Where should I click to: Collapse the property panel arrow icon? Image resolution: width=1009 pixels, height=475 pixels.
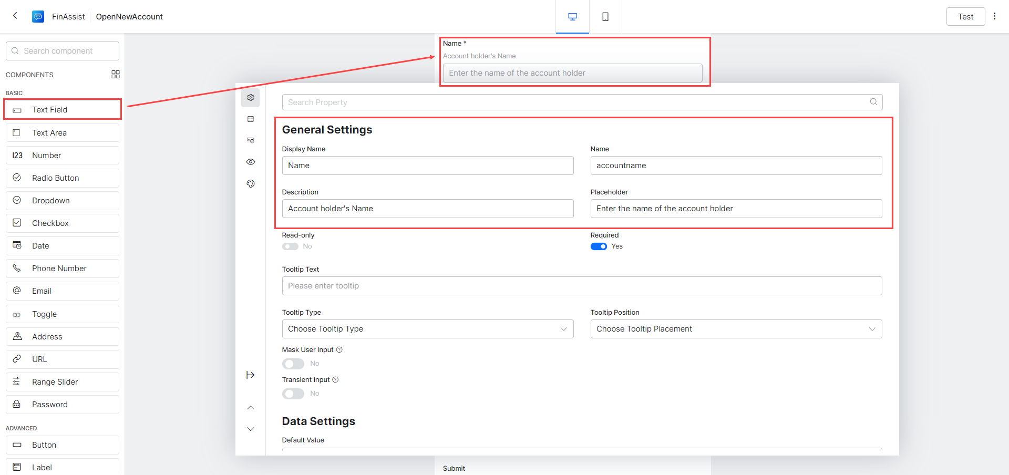251,375
